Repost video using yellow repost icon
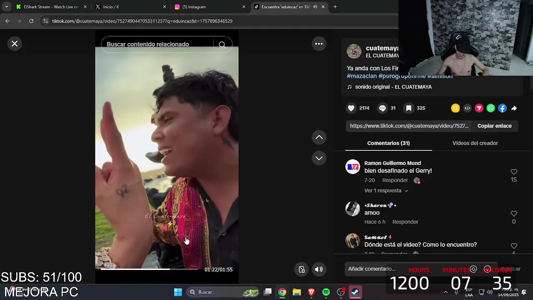 coord(456,108)
